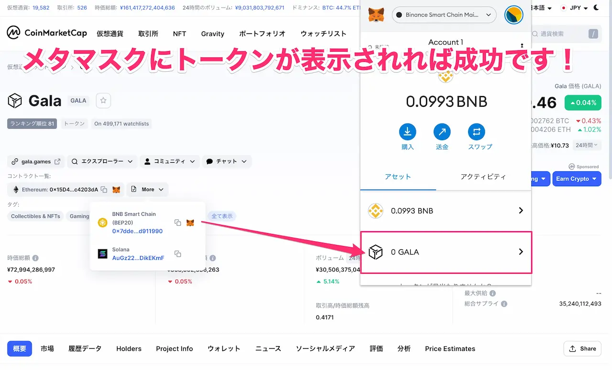The height and width of the screenshot is (370, 612).
Task: Open the 24時間 period dropdown
Action: [x=586, y=145]
